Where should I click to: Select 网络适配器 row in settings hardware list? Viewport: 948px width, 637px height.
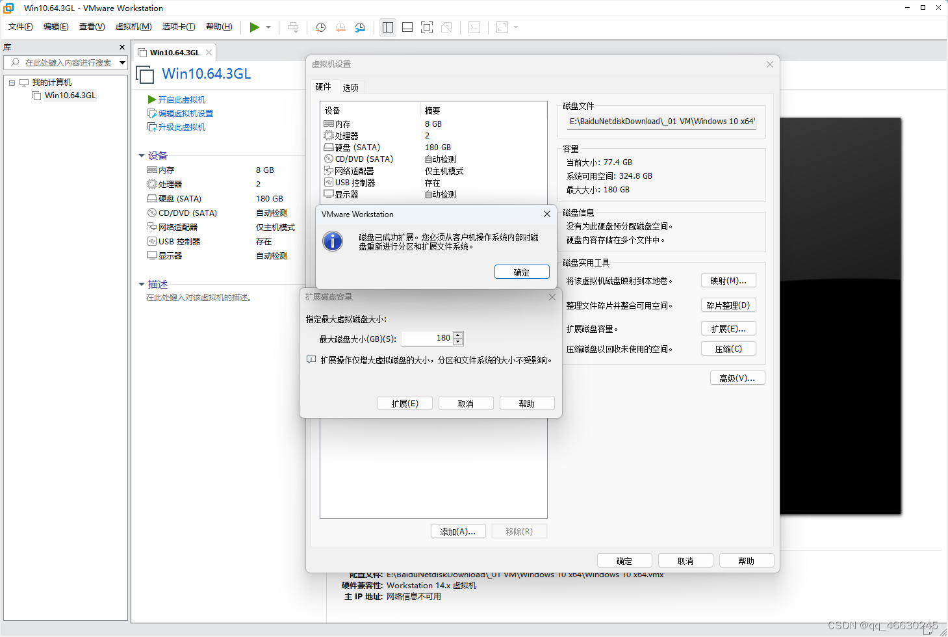point(433,171)
